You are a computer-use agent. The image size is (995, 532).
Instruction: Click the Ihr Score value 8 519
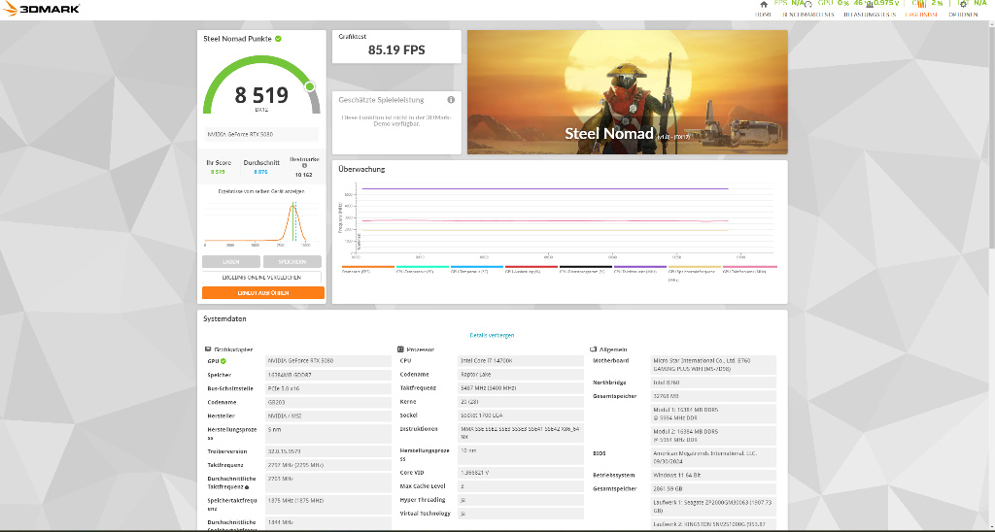coord(218,172)
